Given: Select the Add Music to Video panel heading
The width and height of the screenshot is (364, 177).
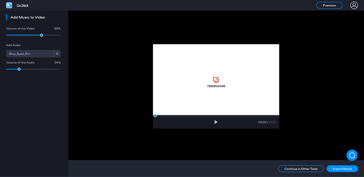Looking at the screenshot, I should (x=28, y=18).
